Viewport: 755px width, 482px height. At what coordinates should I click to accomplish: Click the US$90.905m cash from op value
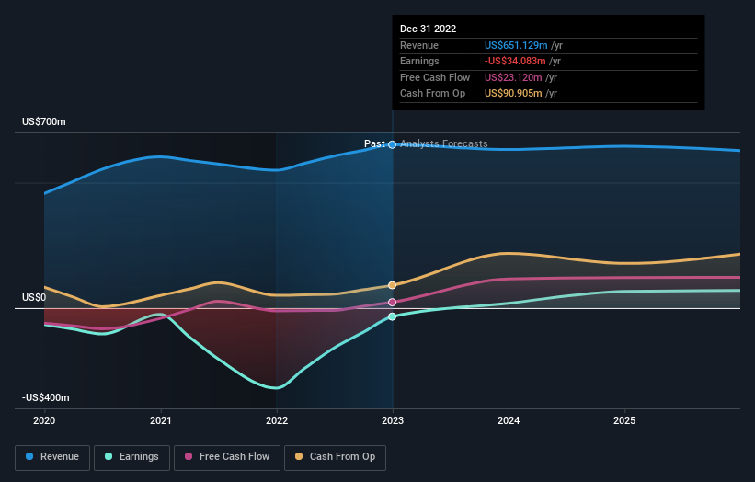(513, 94)
